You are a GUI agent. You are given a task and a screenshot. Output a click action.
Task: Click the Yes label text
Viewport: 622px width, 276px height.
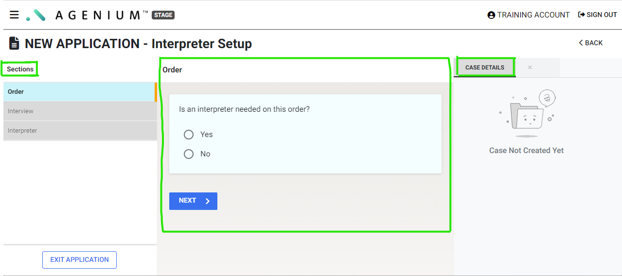207,135
